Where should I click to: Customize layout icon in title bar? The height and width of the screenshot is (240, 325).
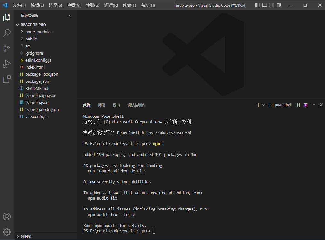[279, 5]
